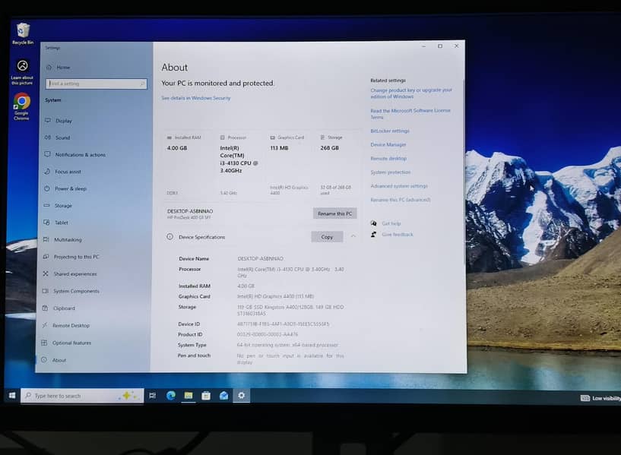
Task: Open Notifications & actions settings
Action: coord(80,155)
